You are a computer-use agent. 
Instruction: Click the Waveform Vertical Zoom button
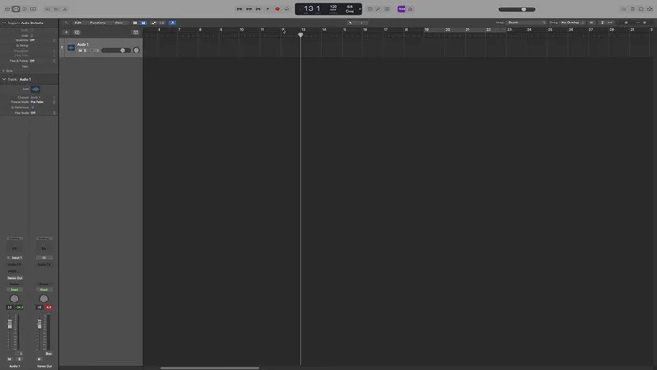(591, 23)
